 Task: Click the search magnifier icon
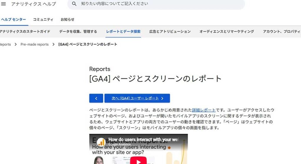point(74,4)
